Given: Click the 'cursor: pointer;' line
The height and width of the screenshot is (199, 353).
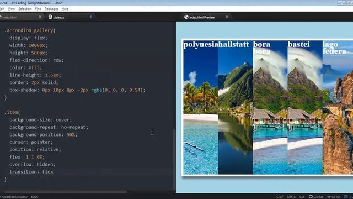Looking at the screenshot, I should coord(31,142).
